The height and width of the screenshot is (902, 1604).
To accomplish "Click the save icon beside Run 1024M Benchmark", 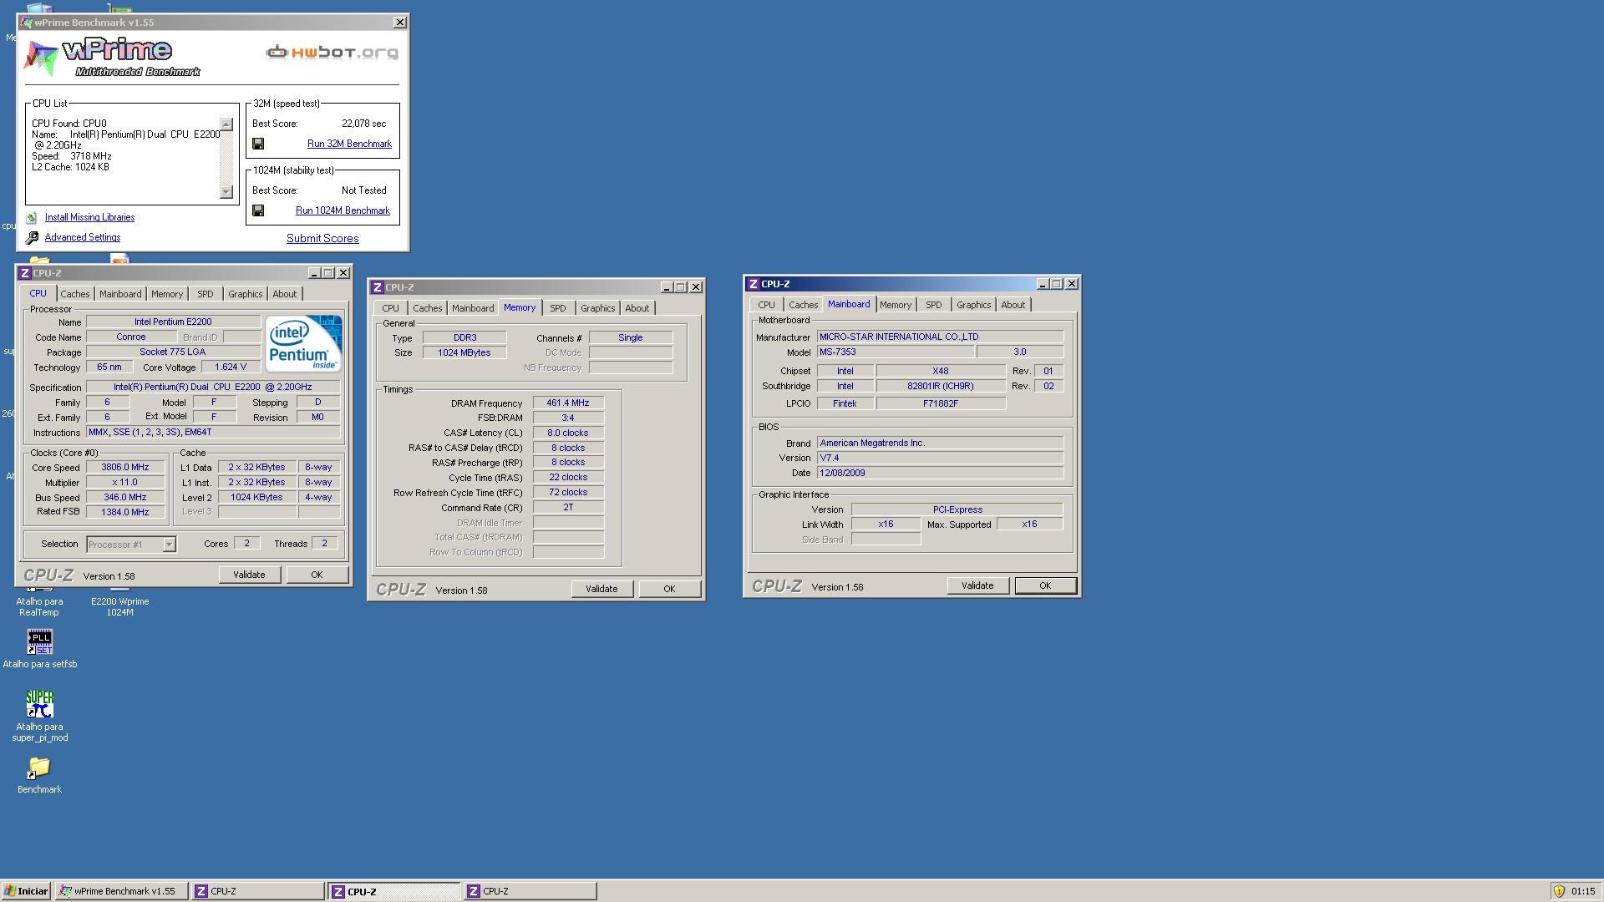I will [x=258, y=210].
